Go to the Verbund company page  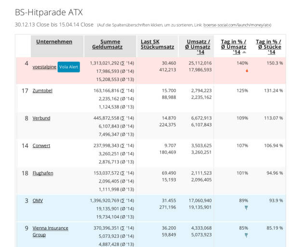point(41,118)
